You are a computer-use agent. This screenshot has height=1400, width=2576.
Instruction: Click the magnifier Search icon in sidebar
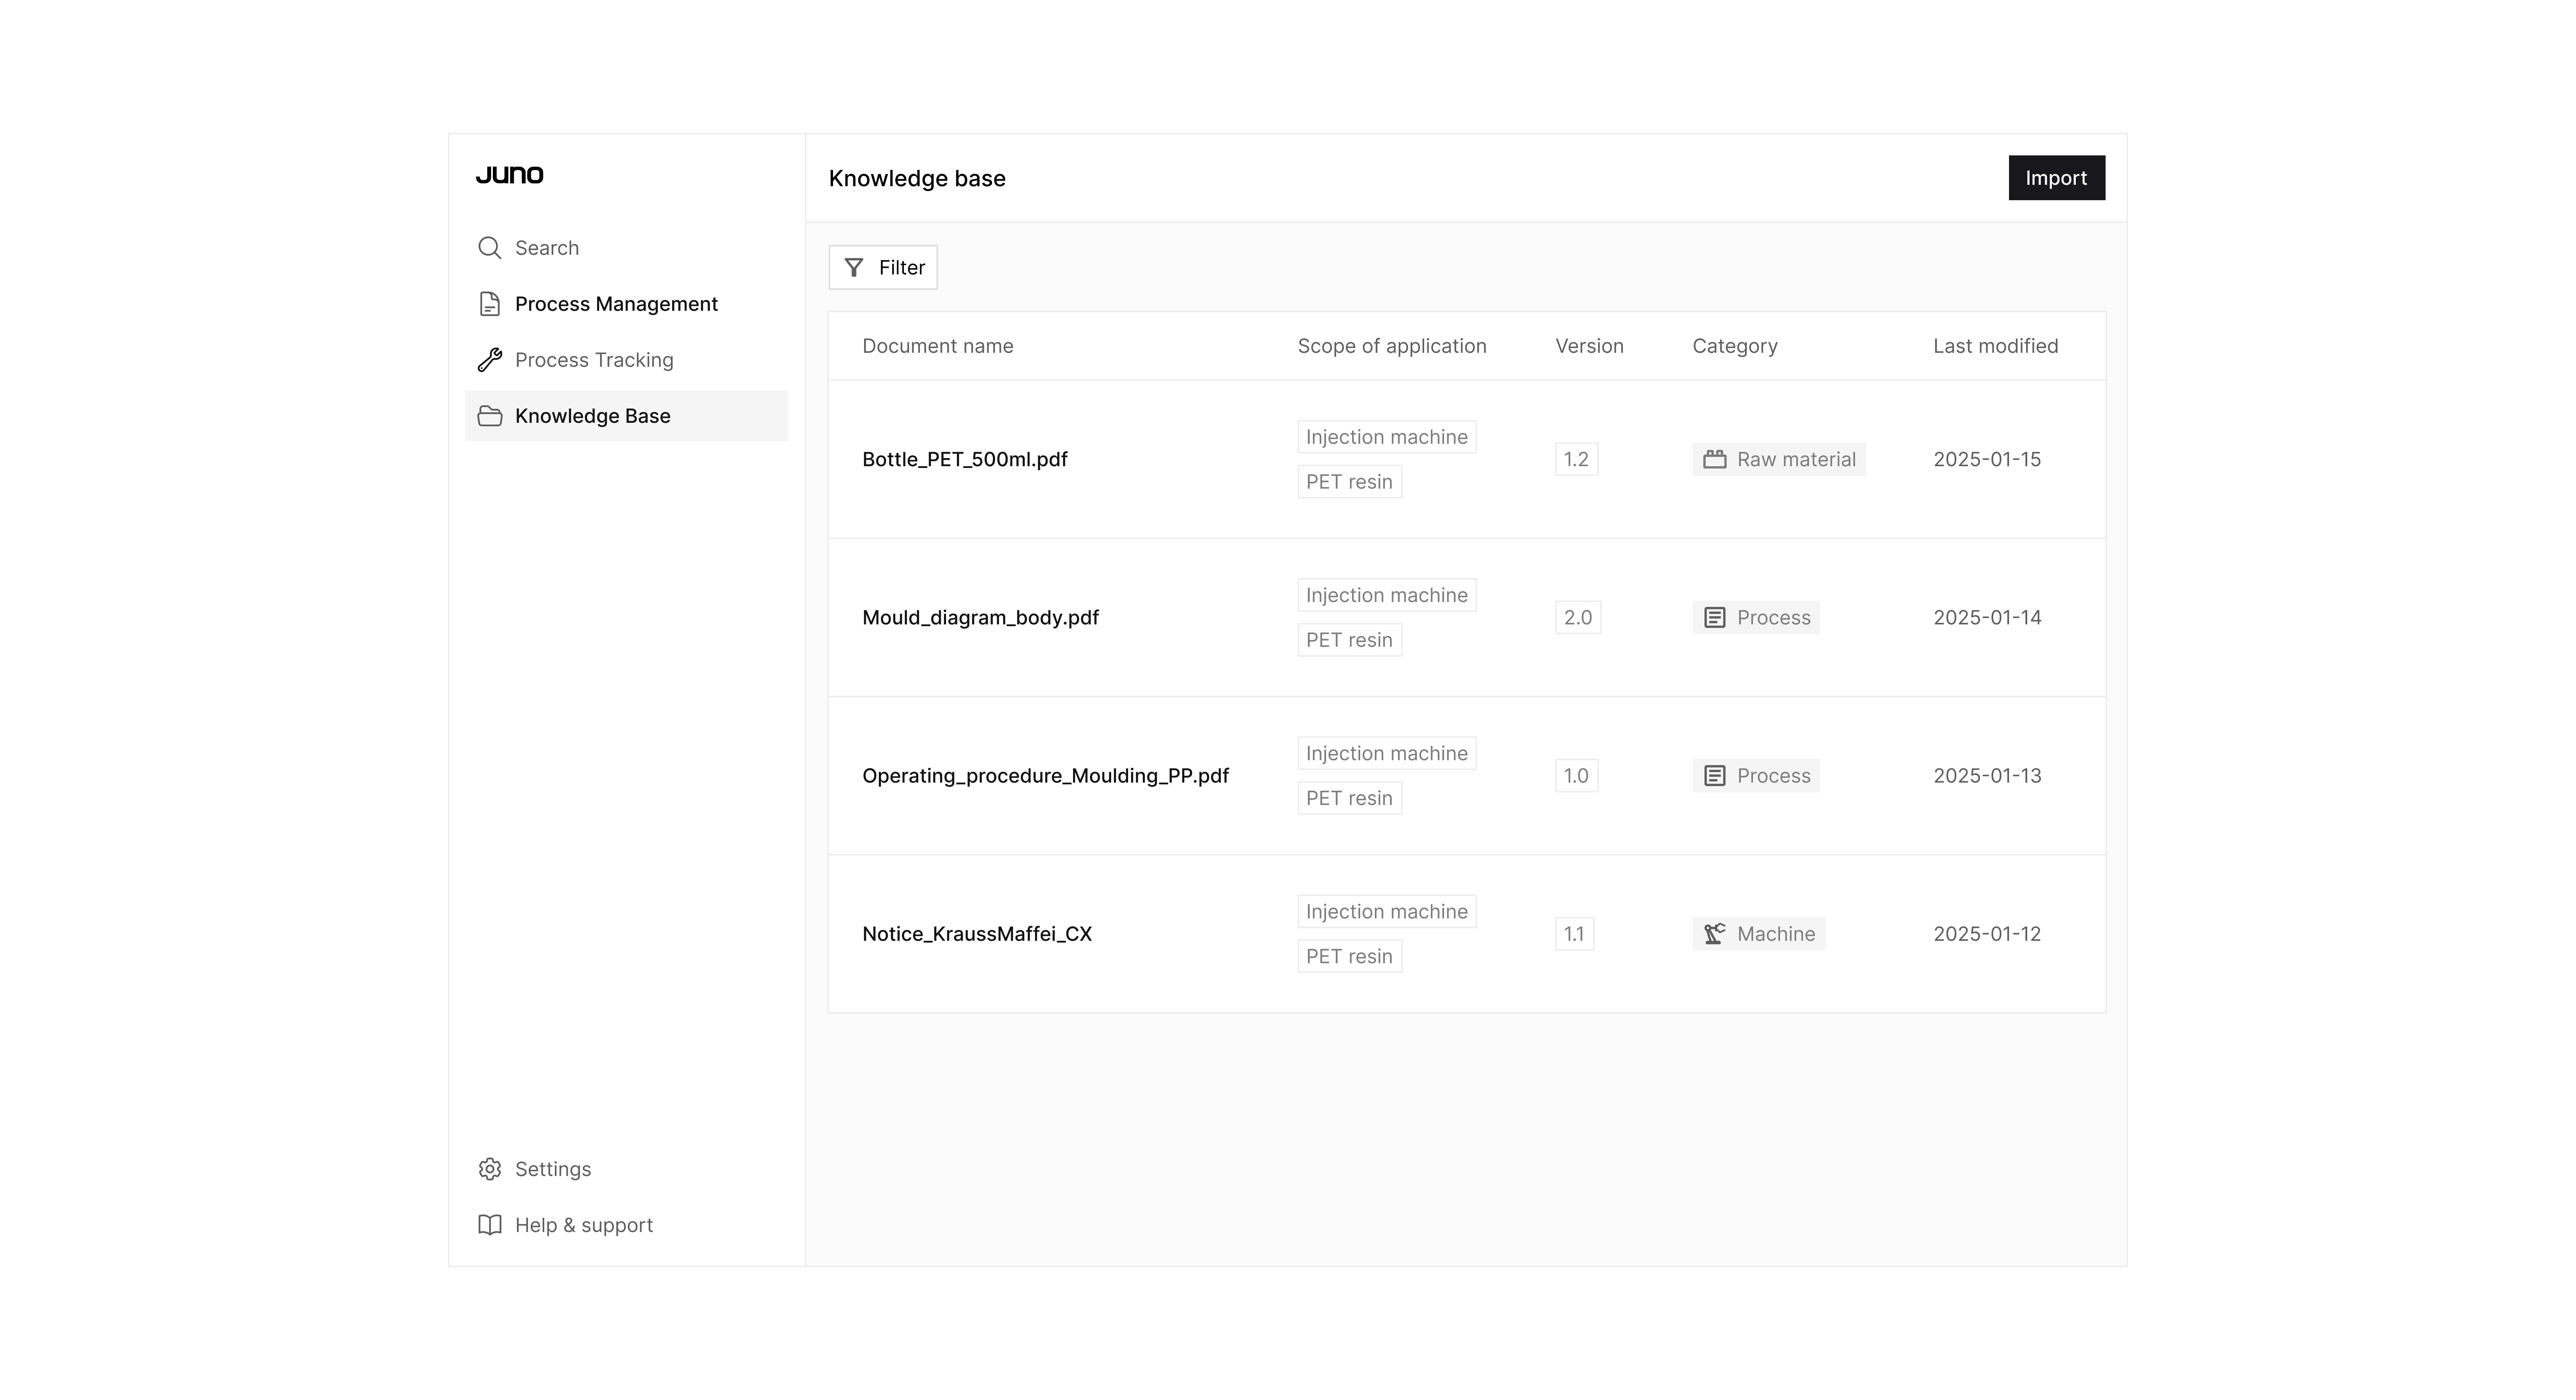click(489, 248)
